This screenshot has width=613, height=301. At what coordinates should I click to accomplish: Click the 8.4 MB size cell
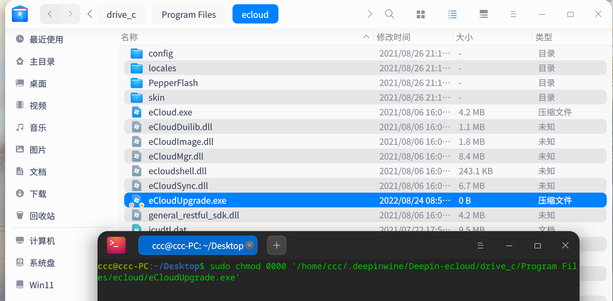point(472,156)
